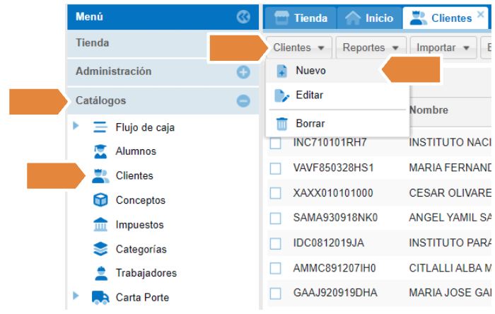
Task: Tick the checkbox for GAAJ920919DHA
Action: 275,292
